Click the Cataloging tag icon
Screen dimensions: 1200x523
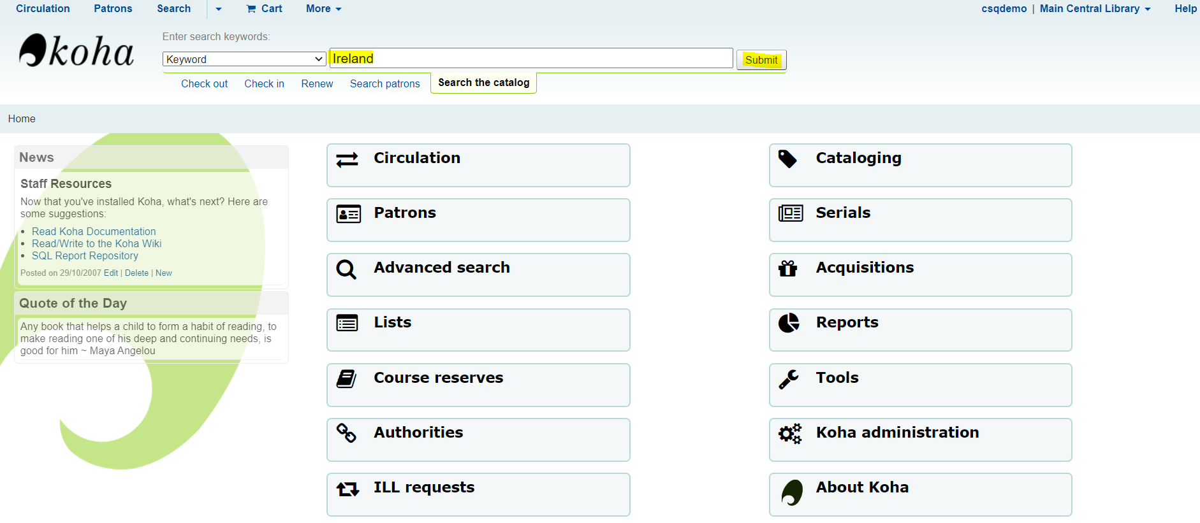[x=787, y=159]
